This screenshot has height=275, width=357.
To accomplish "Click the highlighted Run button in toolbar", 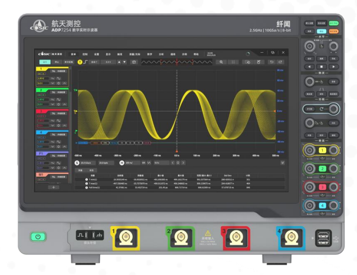I will pyautogui.click(x=45, y=62).
